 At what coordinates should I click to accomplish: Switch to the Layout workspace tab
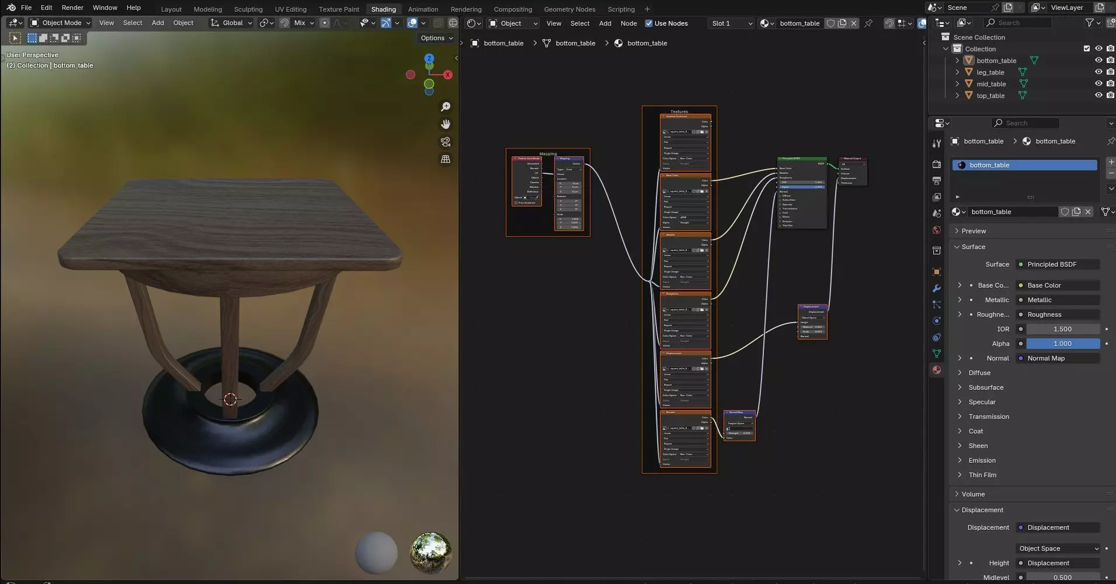click(x=171, y=9)
